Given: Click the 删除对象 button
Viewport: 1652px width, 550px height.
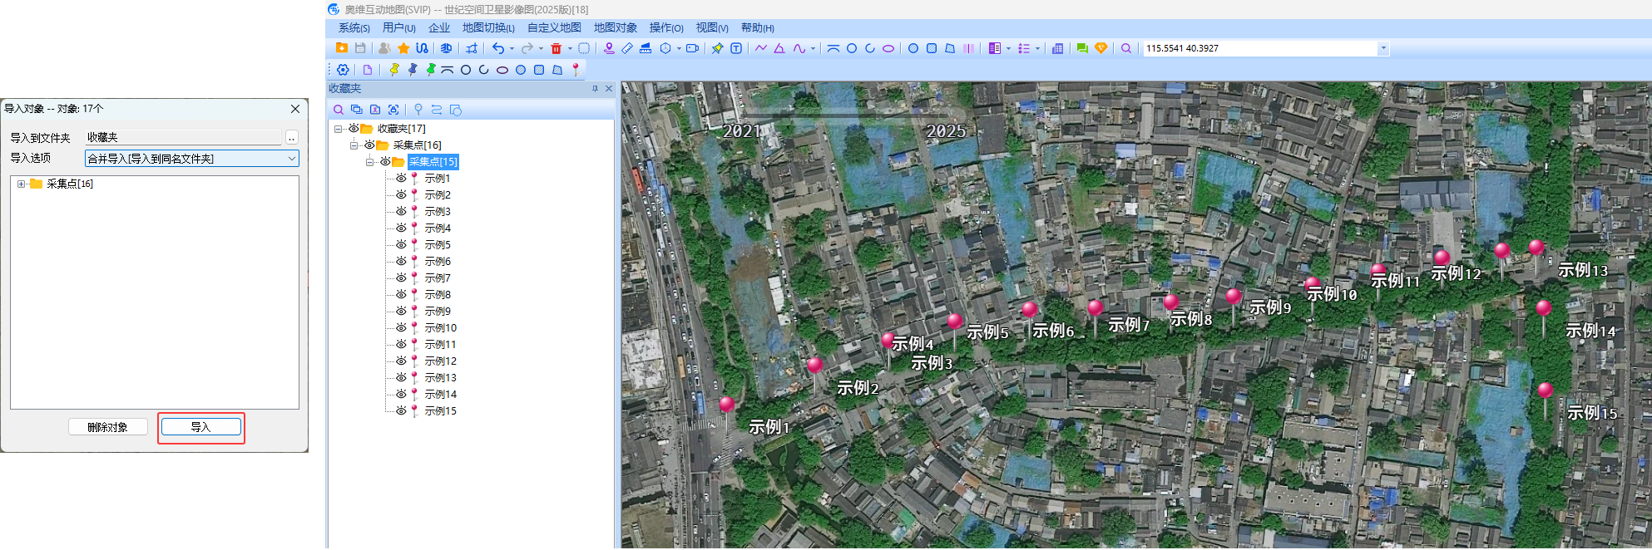Looking at the screenshot, I should pos(108,427).
